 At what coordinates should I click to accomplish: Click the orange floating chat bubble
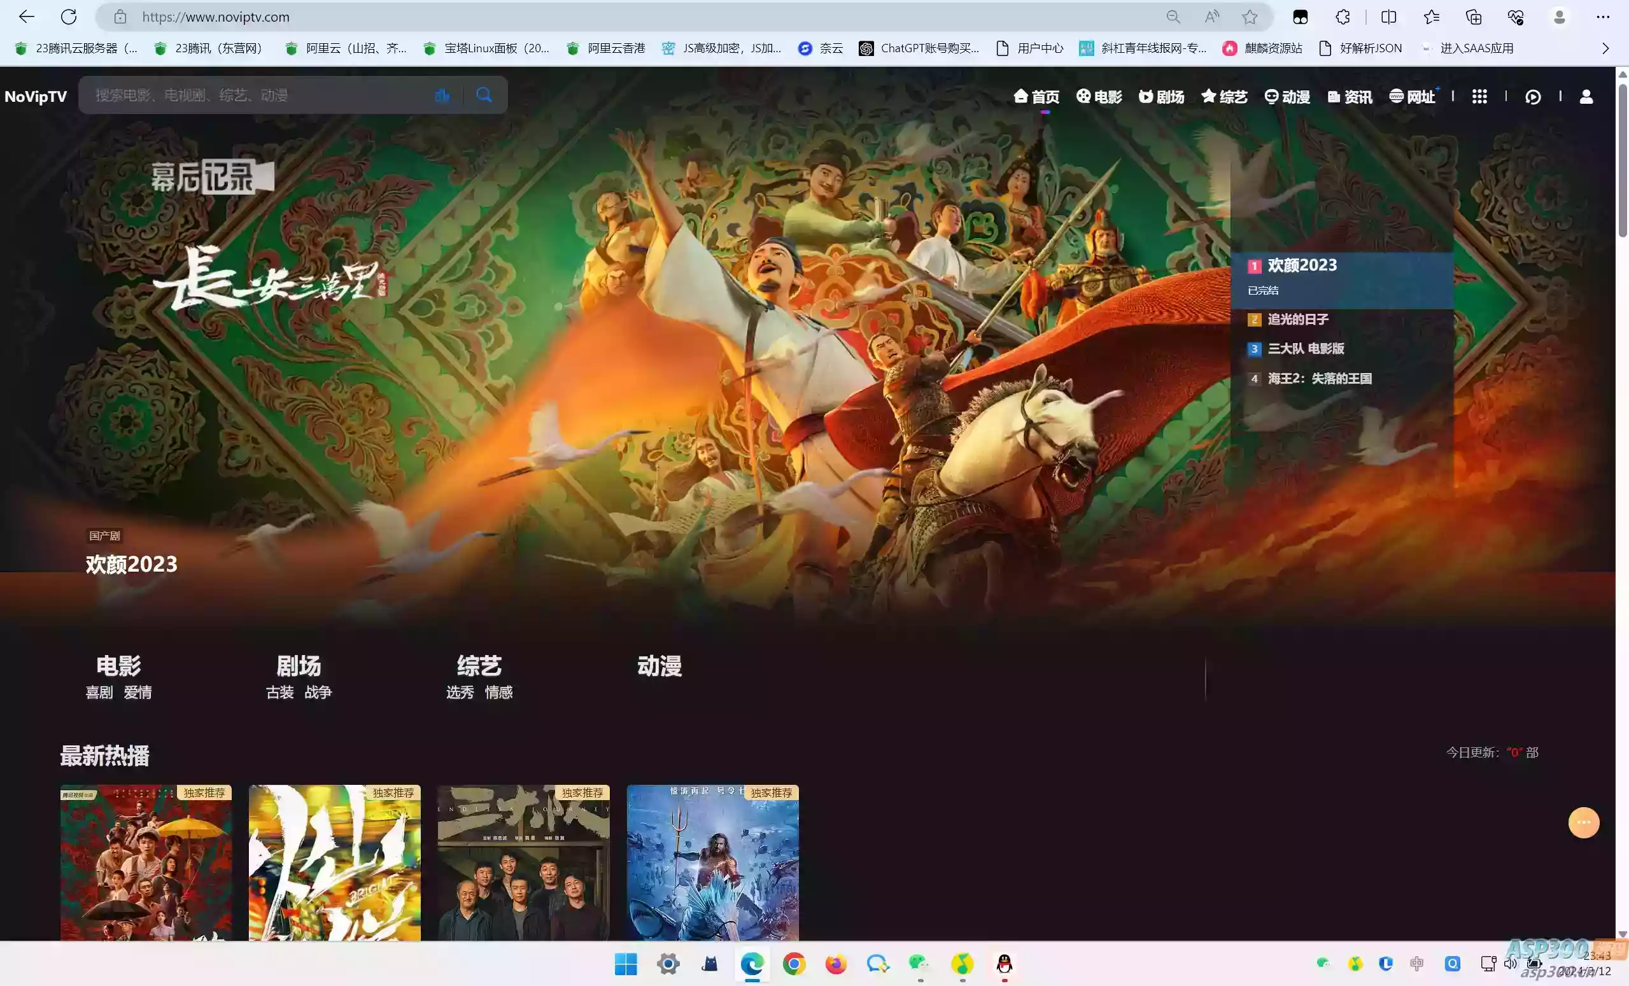coord(1584,822)
